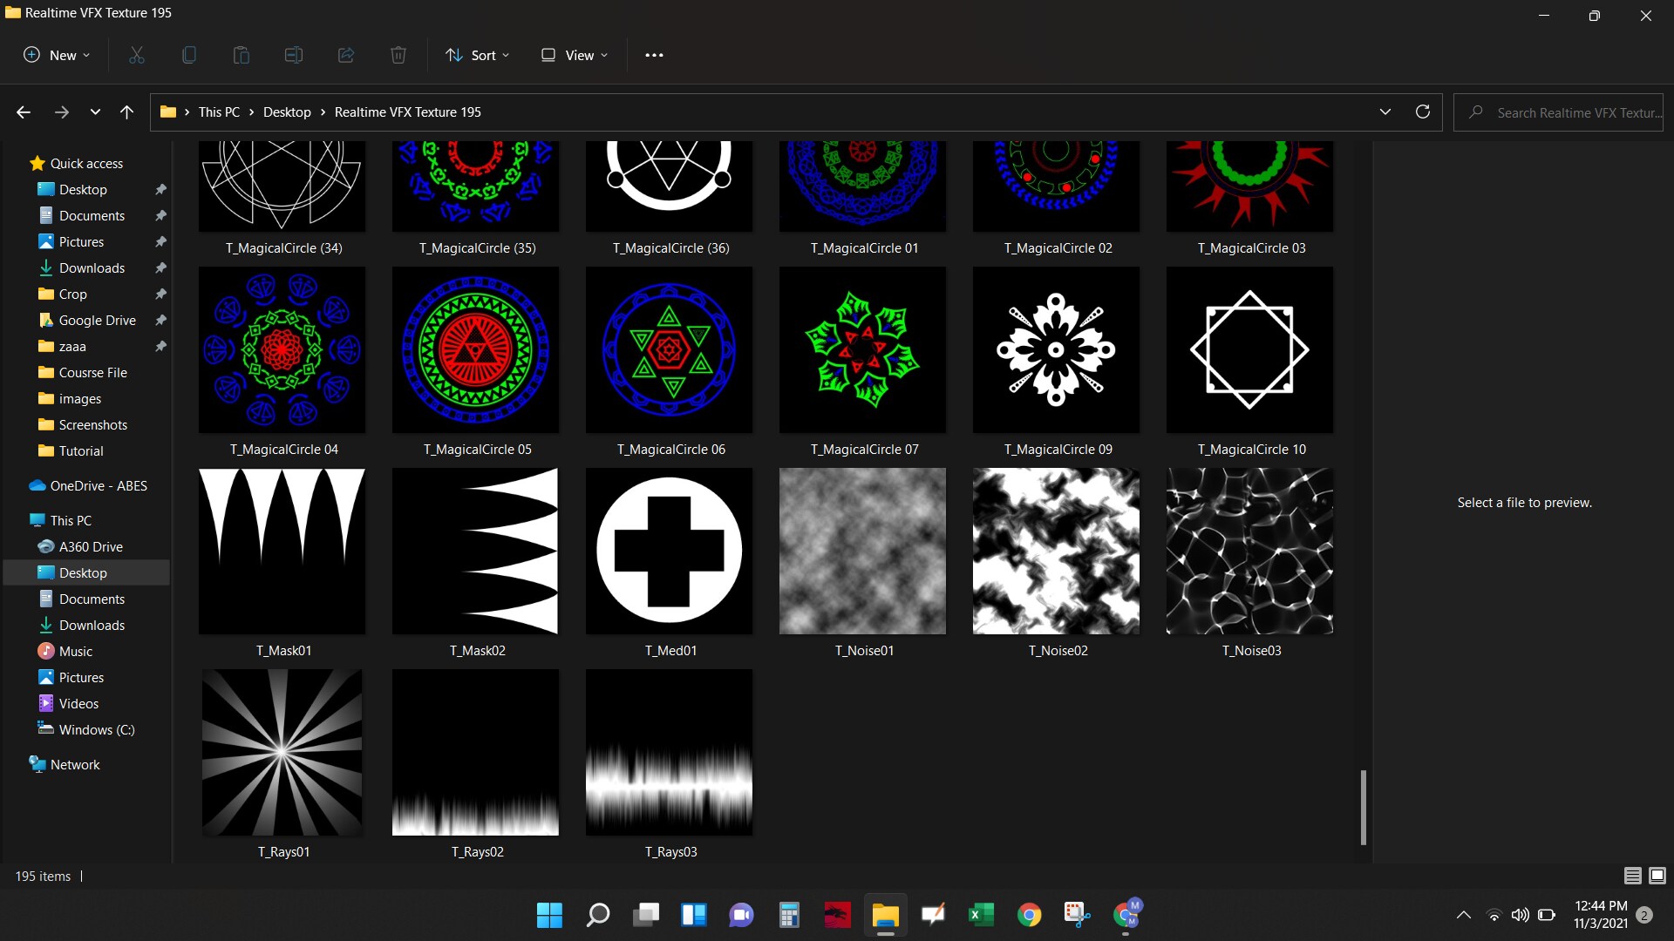Select the T_Noise03 thumbnail
This screenshot has width=1674, height=941.
point(1249,551)
